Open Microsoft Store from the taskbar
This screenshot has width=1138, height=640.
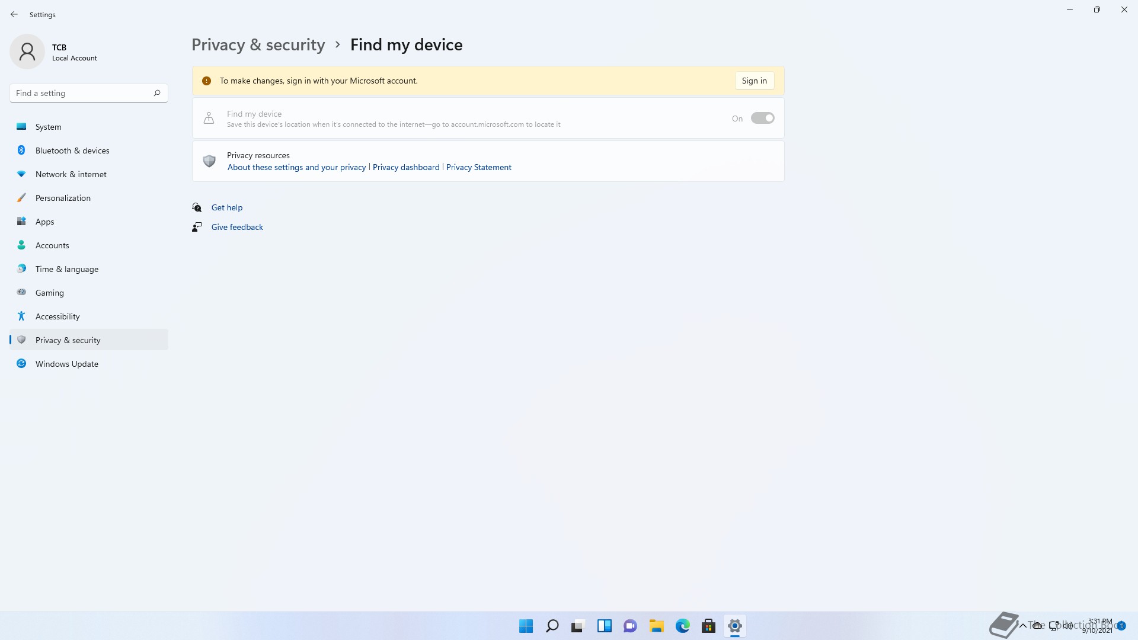coord(708,626)
